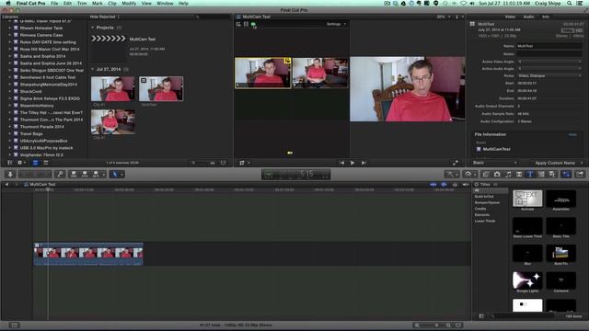Viewport: 589px width, 331px height.
Task: Play the viewer clip
Action: click(352, 163)
